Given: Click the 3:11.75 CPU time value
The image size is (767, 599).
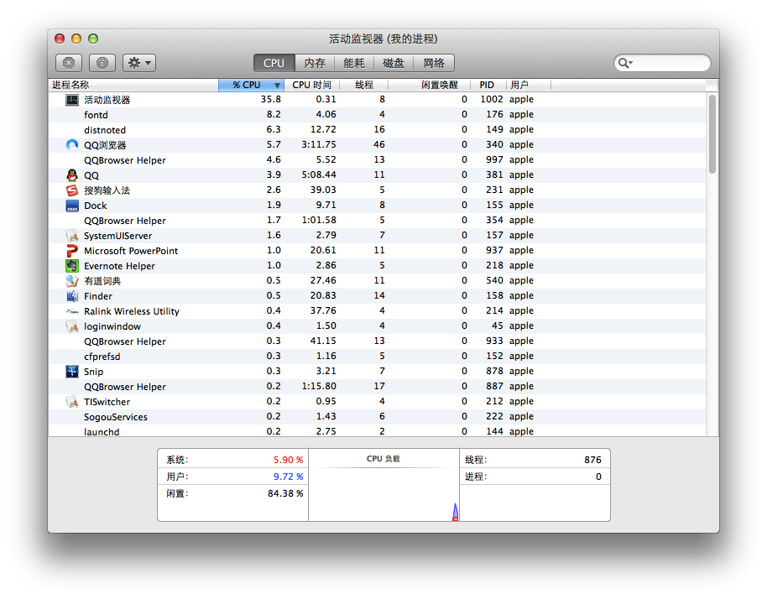Looking at the screenshot, I should 319,145.
